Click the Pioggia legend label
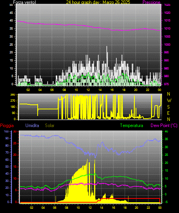 7,125
